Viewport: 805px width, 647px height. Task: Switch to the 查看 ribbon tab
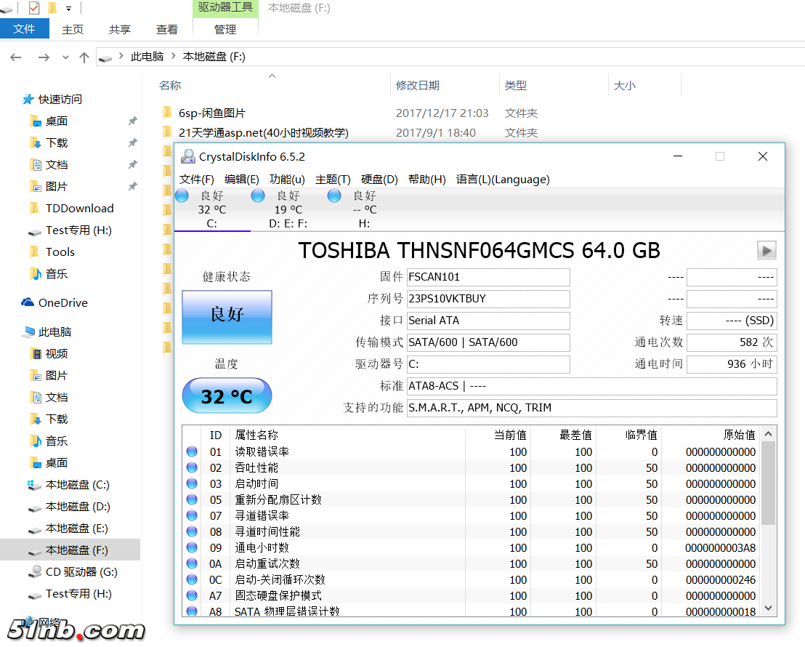(167, 29)
